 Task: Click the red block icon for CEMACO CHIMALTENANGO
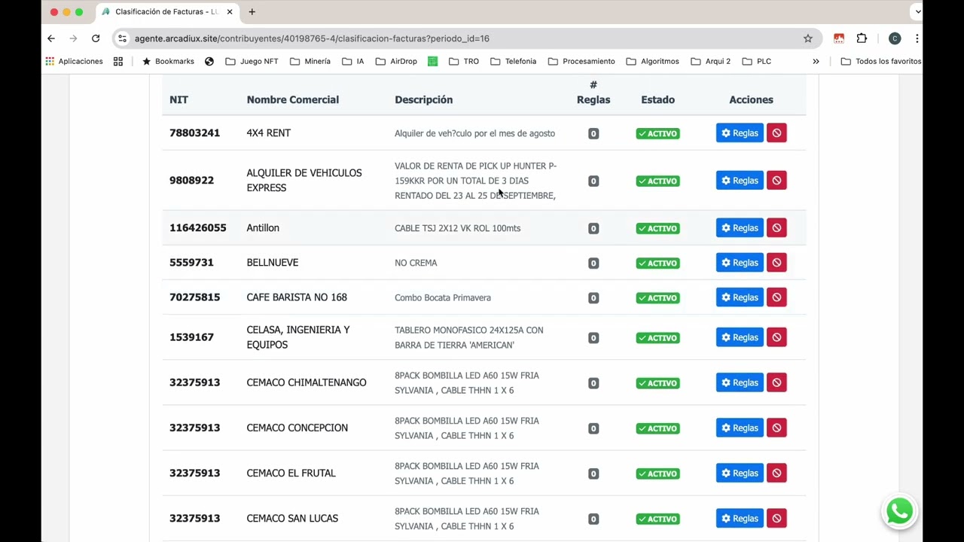click(x=776, y=382)
